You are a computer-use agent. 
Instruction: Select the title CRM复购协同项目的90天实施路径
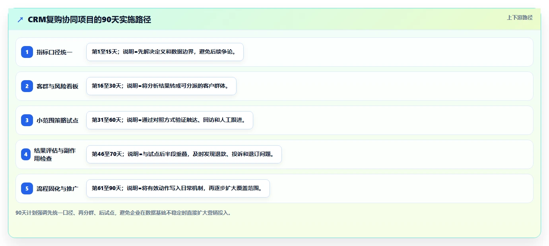89,20
